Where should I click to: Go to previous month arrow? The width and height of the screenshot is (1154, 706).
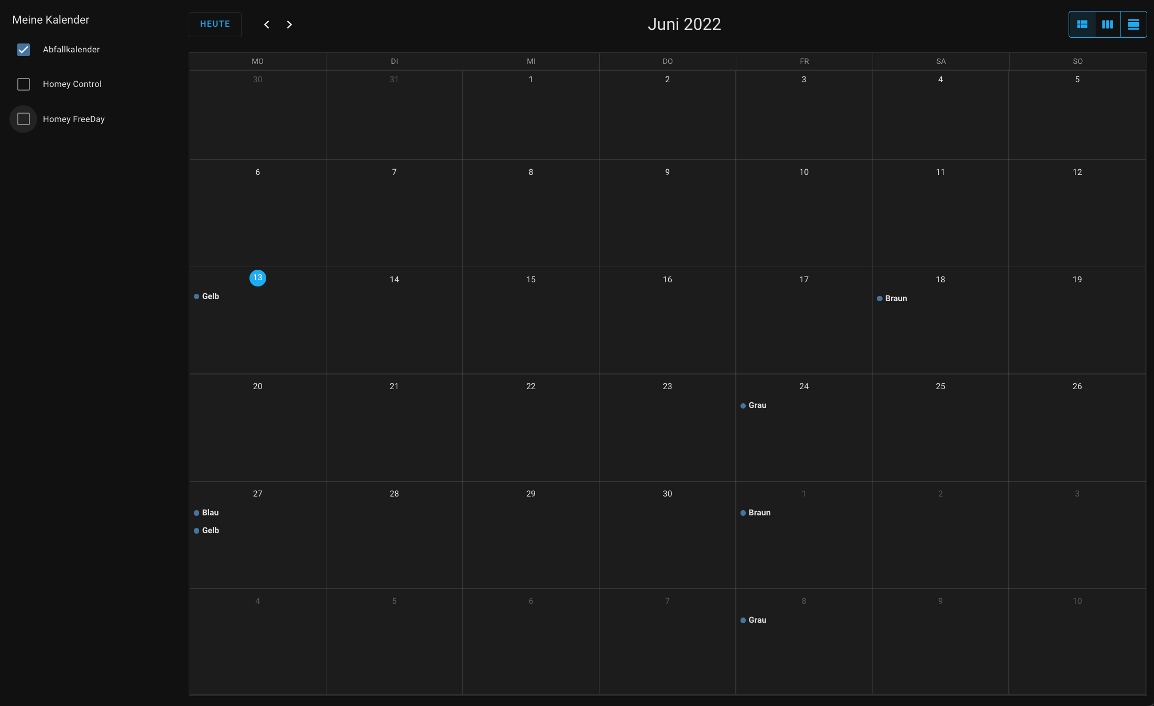(x=267, y=25)
